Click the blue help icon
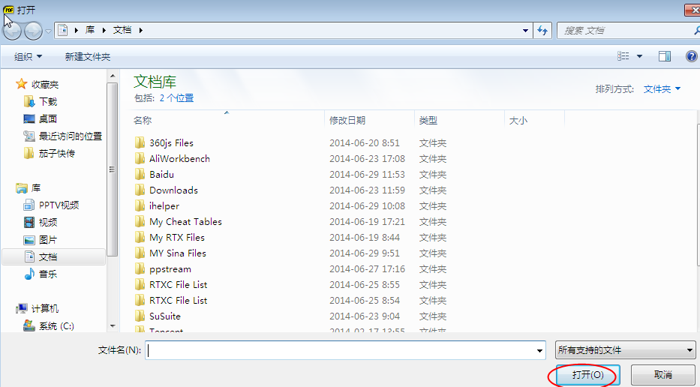The height and width of the screenshot is (387, 700). [692, 56]
